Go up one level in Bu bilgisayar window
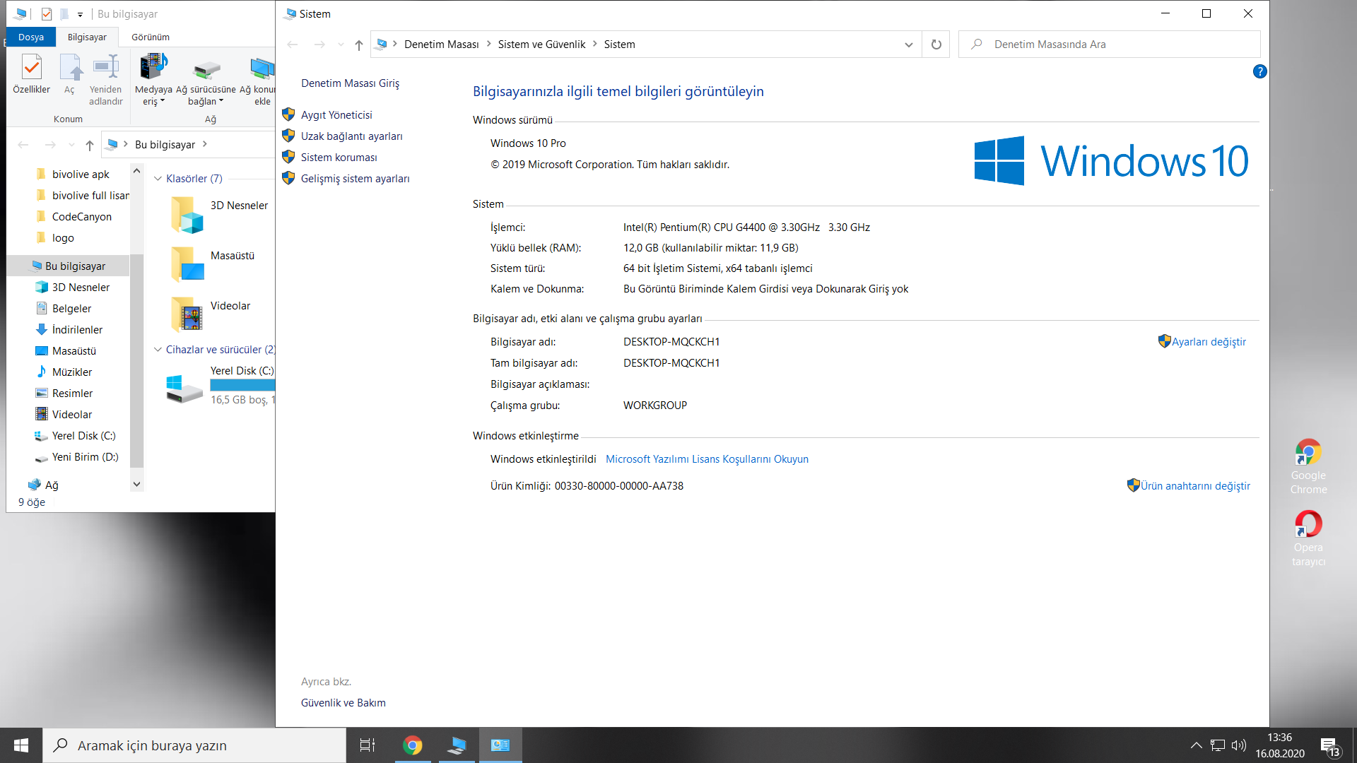Screen dimensions: 1357x763 [90, 145]
